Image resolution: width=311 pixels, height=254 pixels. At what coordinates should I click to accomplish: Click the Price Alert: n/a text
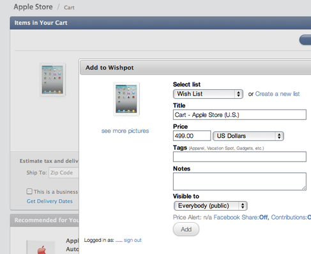192,217
